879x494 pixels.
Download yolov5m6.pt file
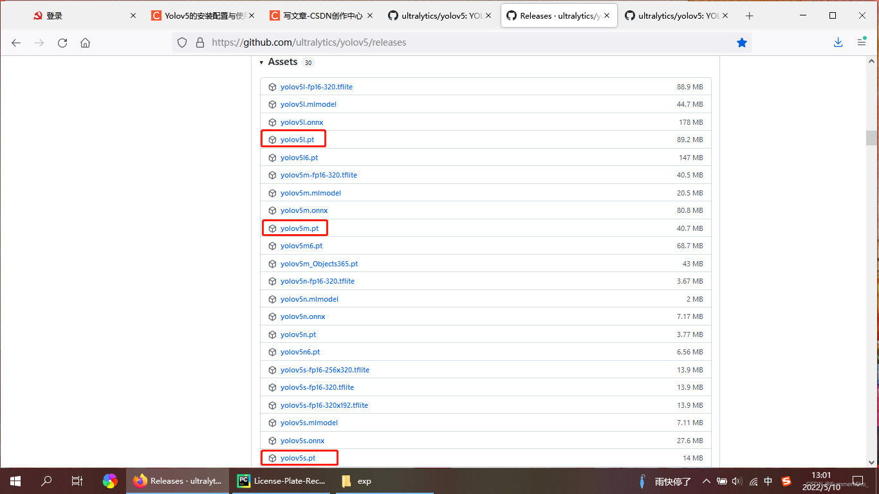tap(302, 246)
